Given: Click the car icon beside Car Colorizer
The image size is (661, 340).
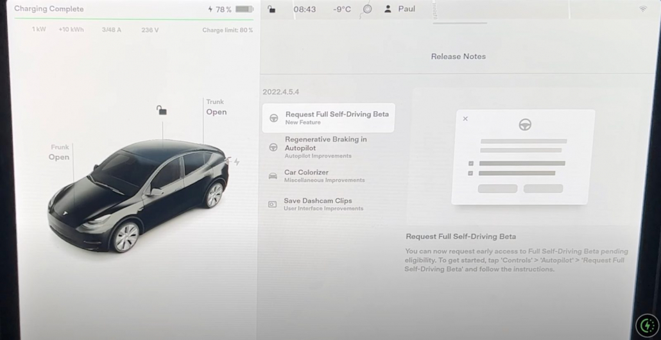Looking at the screenshot, I should point(273,176).
